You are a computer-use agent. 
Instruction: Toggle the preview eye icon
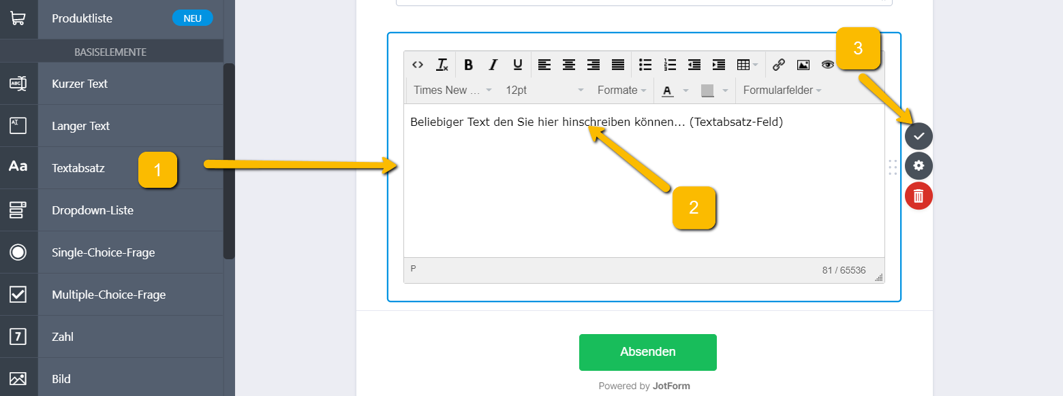tap(827, 65)
